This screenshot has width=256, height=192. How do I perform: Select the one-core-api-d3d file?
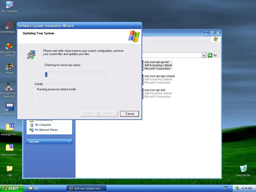click(x=157, y=93)
